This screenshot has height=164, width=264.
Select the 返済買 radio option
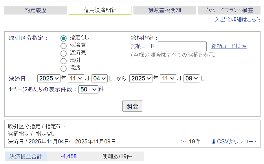(x=63, y=46)
